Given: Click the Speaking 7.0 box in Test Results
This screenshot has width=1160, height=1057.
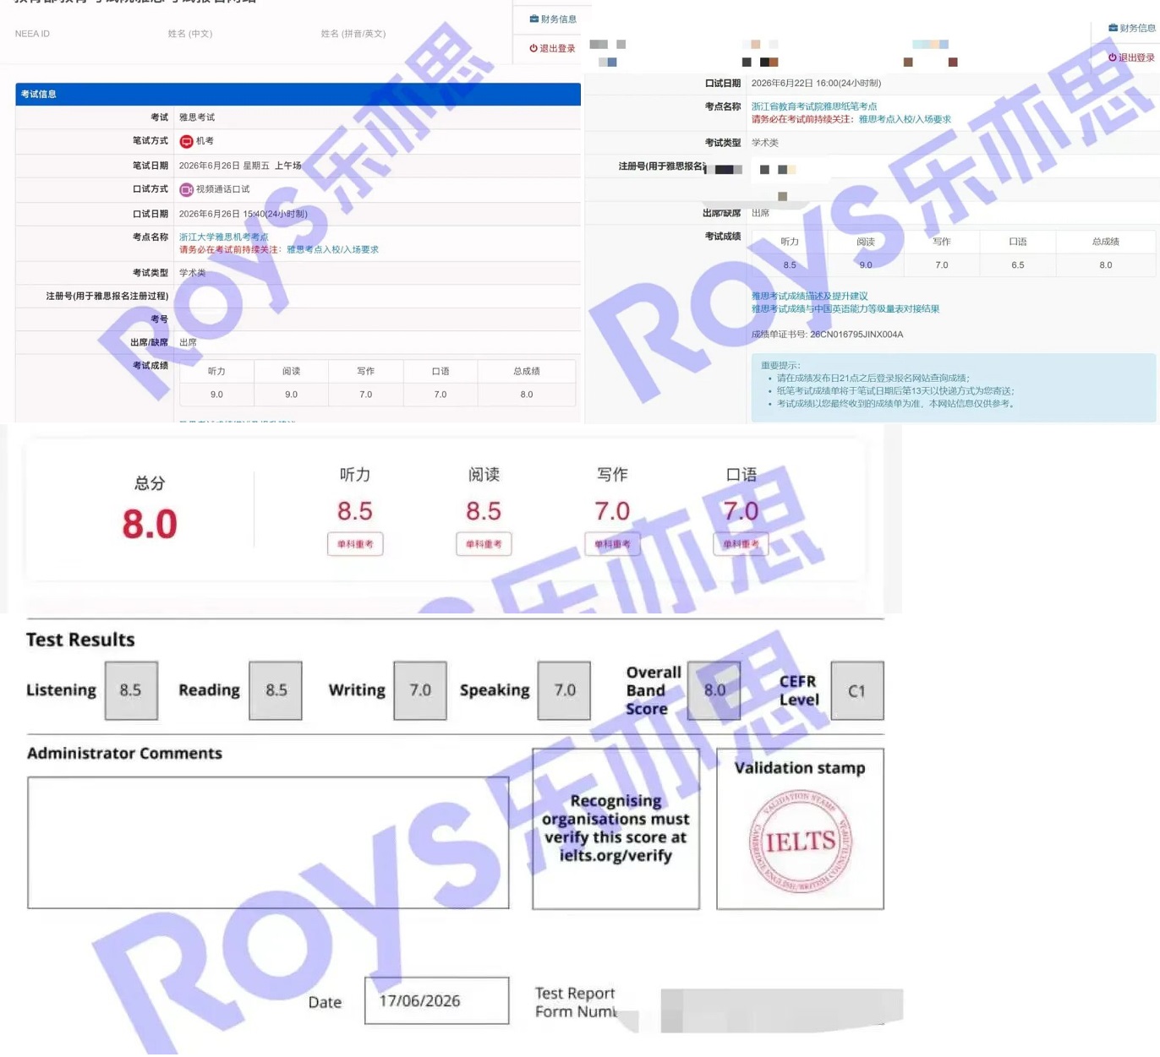Looking at the screenshot, I should click(x=564, y=690).
